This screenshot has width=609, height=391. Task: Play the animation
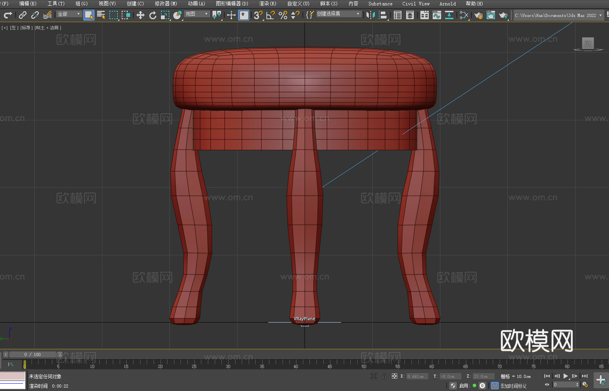pyautogui.click(x=566, y=376)
